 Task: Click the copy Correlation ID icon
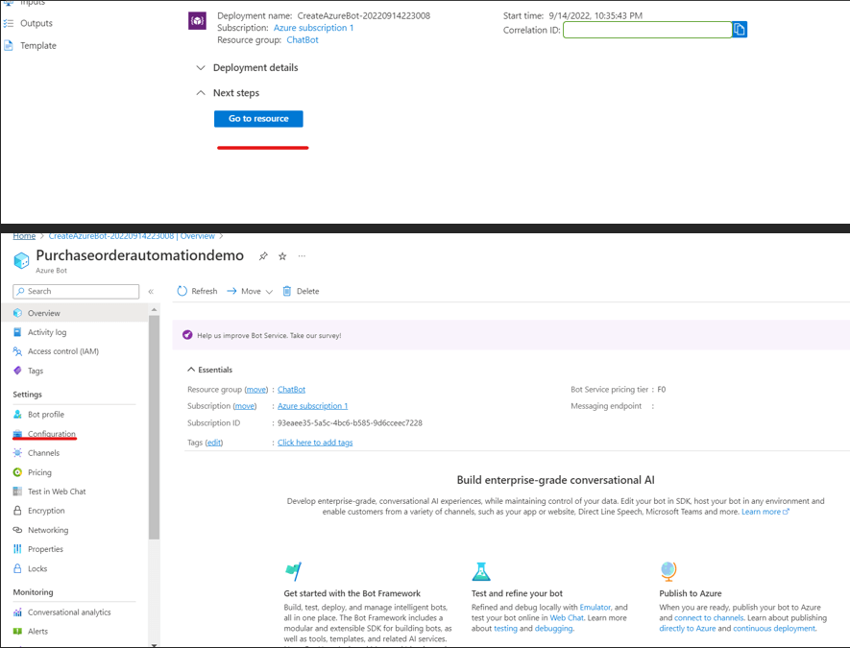pos(740,29)
